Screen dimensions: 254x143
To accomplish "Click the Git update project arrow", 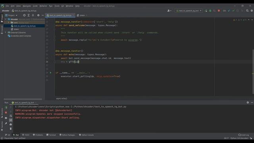I will coord(229,11).
